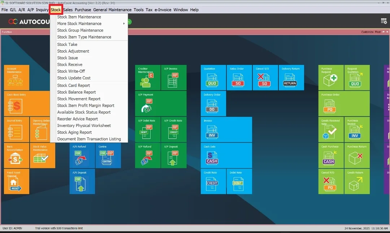Open the Sales menu in menu bar
The height and width of the screenshot is (233, 390).
(68, 10)
